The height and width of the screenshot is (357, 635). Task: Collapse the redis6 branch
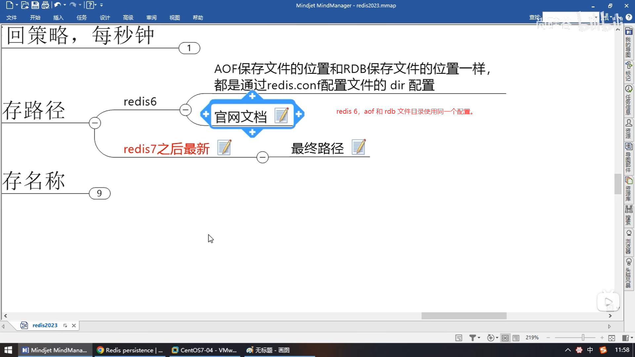click(185, 110)
